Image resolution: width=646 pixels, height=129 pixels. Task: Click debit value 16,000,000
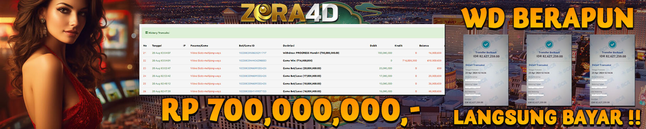386,91
